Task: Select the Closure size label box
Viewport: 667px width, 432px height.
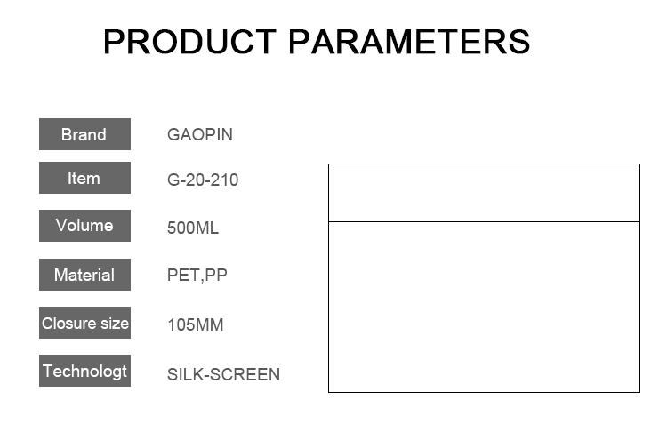Action: tap(84, 323)
